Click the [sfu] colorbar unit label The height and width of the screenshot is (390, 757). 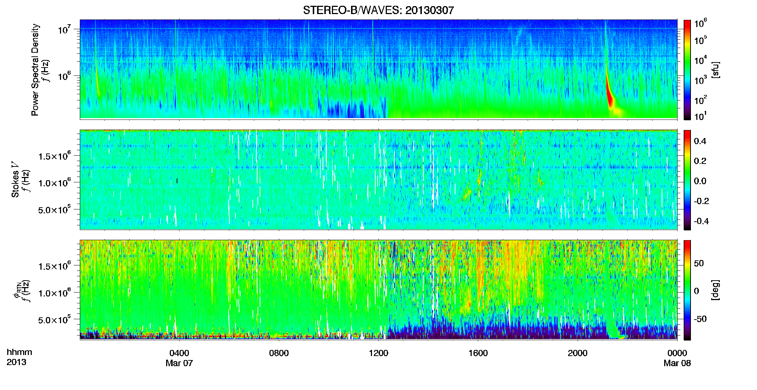click(x=716, y=70)
